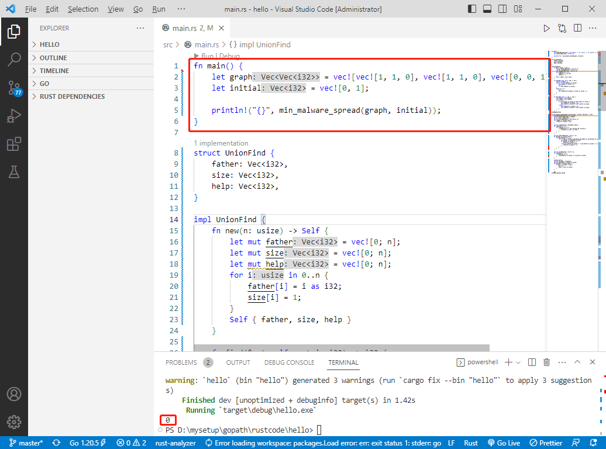Open the Edit menu
The height and width of the screenshot is (449, 606).
(52, 9)
